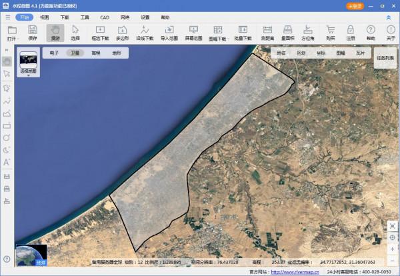Expand the 选择地图 map selector dropdown
The height and width of the screenshot is (276, 400).
(29, 75)
